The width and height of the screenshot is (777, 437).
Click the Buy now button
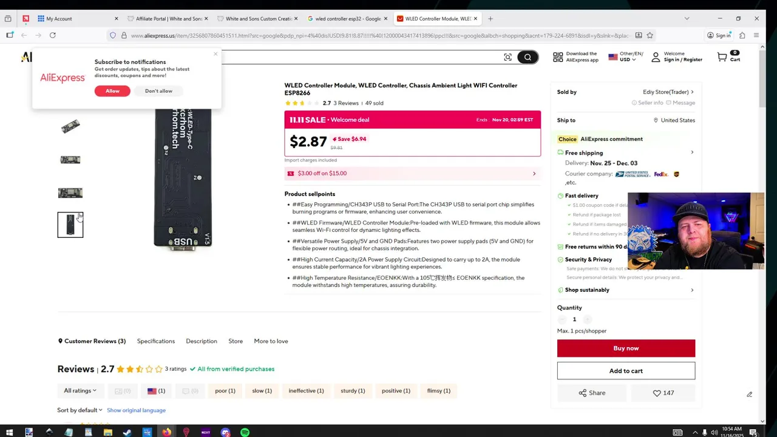626,348
